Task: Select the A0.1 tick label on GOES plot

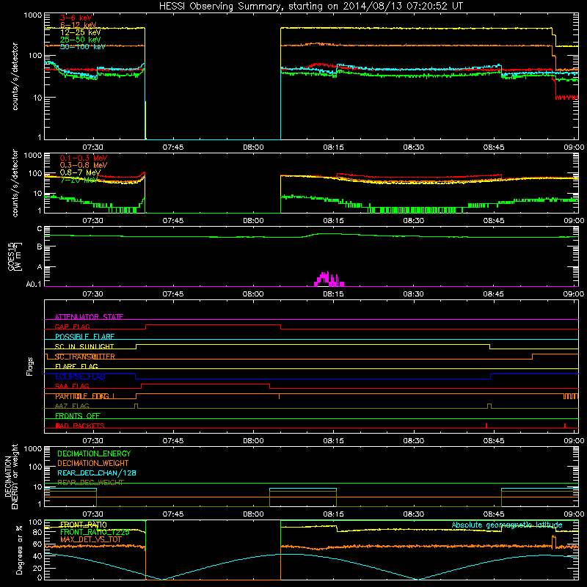Action: 34,285
